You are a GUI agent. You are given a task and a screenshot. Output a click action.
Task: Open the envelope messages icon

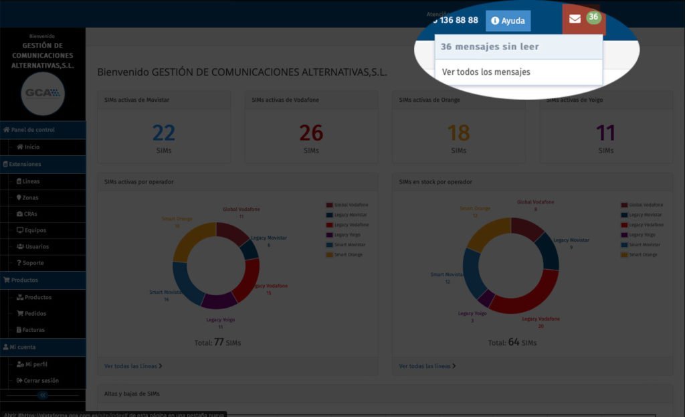[x=575, y=19]
